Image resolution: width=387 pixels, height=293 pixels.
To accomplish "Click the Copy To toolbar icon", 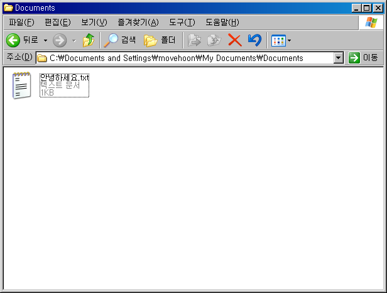I will click(214, 40).
